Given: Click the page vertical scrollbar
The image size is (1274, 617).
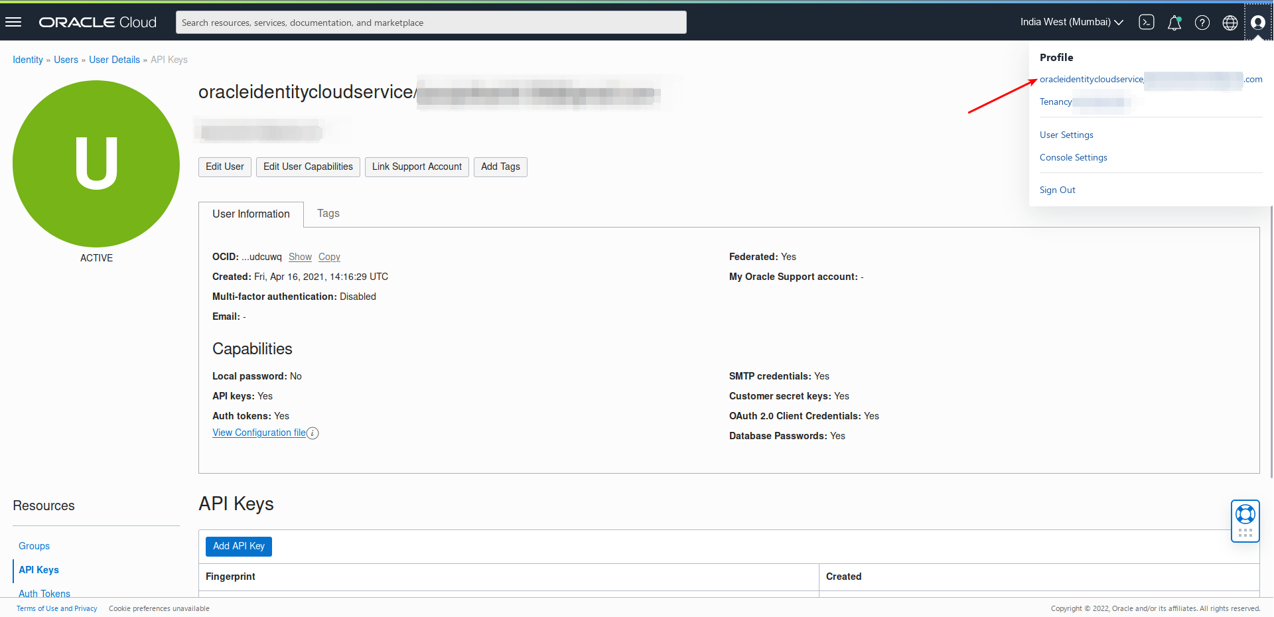Looking at the screenshot, I should pos(1271,342).
